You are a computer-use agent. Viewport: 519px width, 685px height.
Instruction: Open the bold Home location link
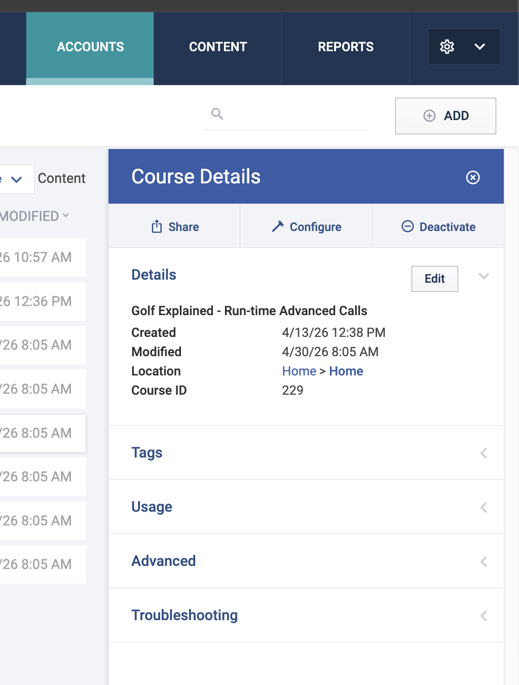coord(346,371)
